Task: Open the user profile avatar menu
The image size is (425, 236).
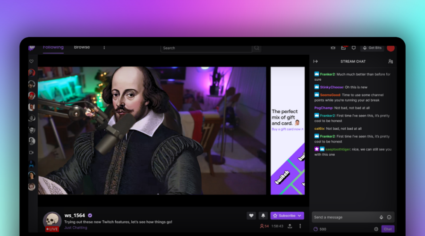Action: [391, 48]
